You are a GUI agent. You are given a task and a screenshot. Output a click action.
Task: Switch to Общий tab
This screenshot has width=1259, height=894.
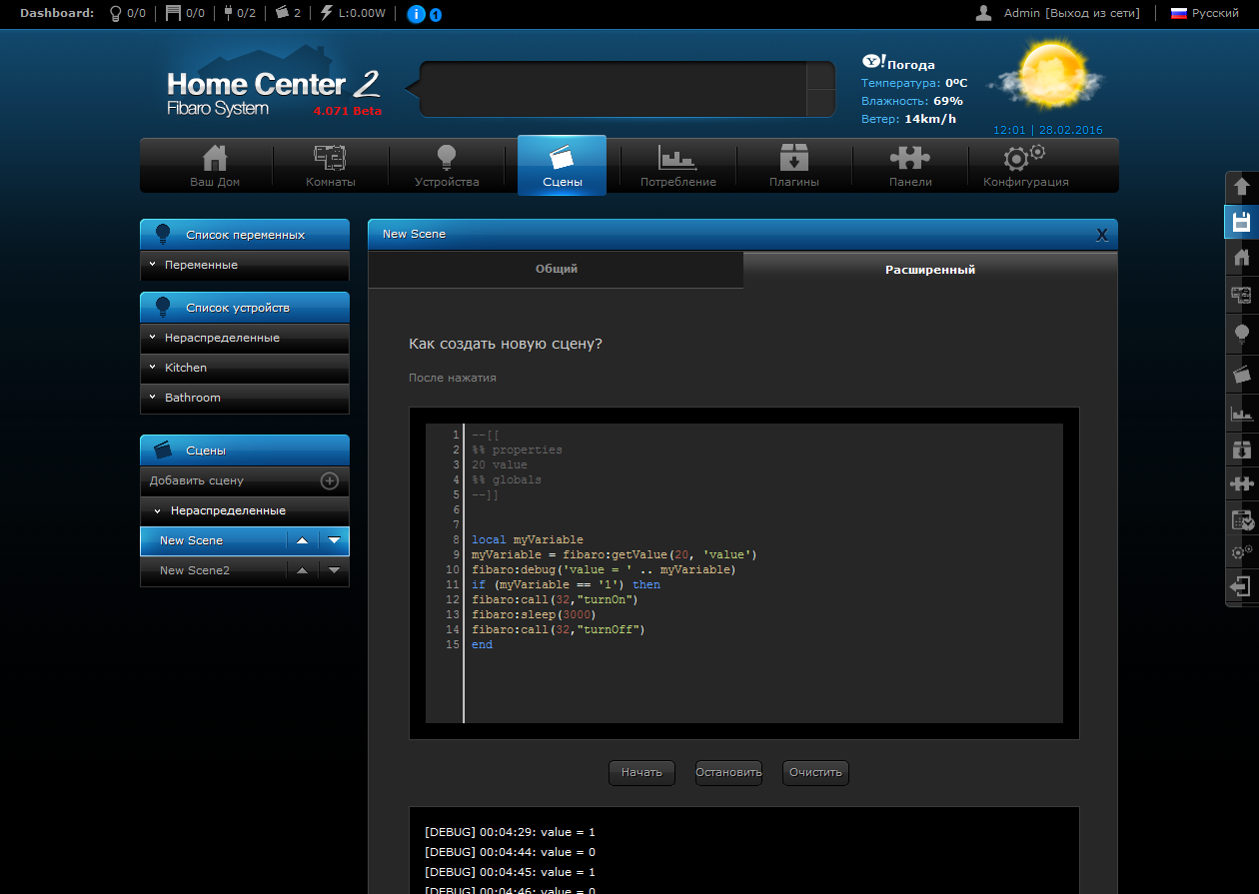(x=557, y=269)
